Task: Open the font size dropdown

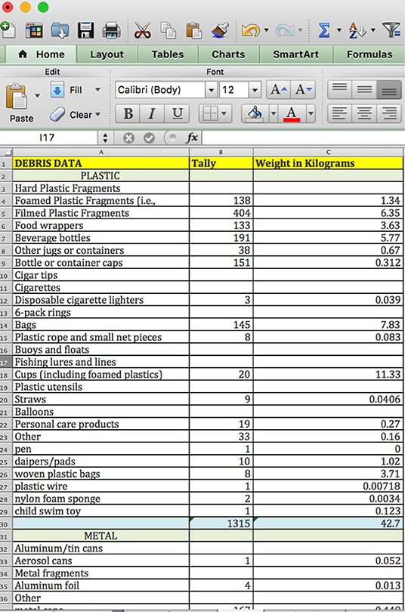Action: coord(255,90)
